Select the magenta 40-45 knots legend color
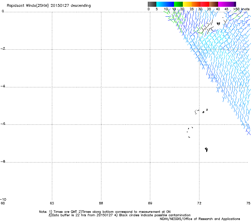The height and width of the screenshot is (221, 251). click(223, 4)
